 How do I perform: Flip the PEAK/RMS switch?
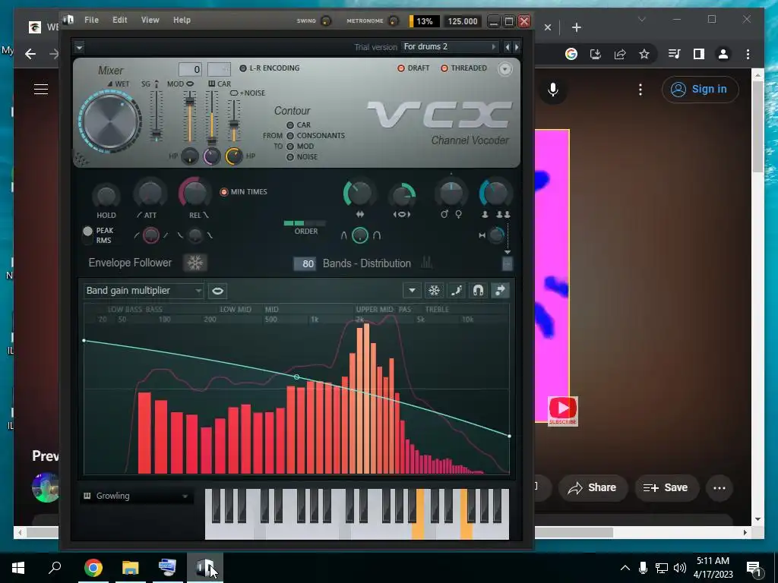pyautogui.click(x=88, y=235)
